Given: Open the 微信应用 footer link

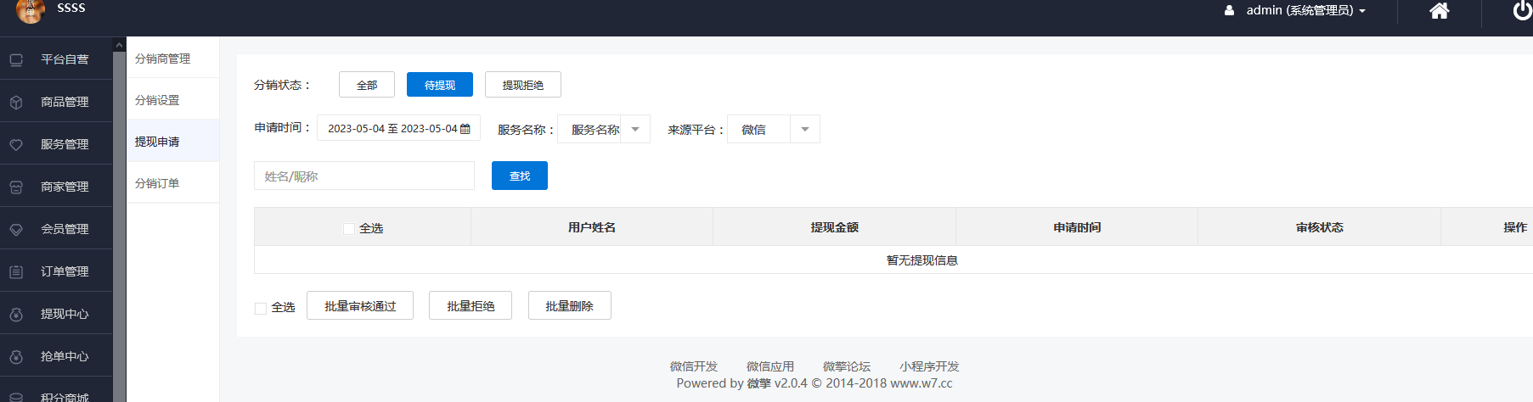Looking at the screenshot, I should [770, 366].
